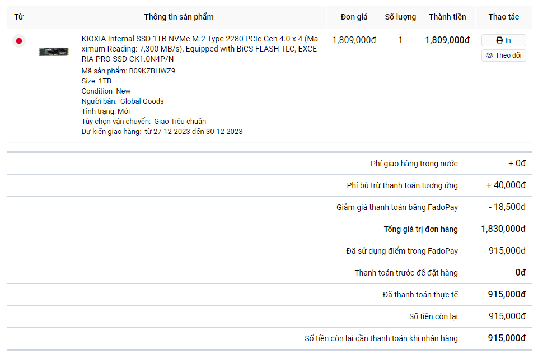Click the "Số tiền còn lại" label
Image resolution: width=538 pixels, height=354 pixels.
(433, 316)
